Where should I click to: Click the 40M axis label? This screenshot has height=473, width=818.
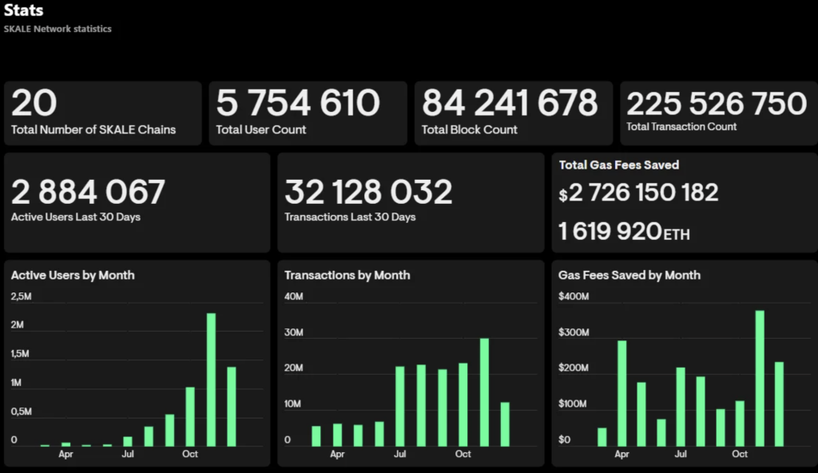294,296
